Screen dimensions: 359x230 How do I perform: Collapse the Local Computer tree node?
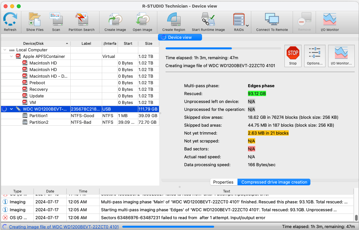(5, 50)
